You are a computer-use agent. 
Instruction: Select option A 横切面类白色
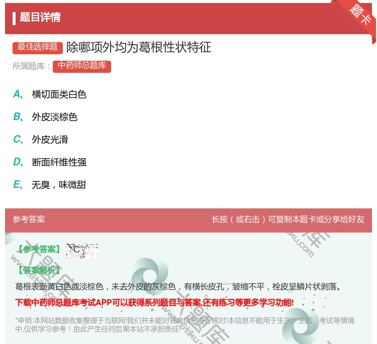(50, 94)
